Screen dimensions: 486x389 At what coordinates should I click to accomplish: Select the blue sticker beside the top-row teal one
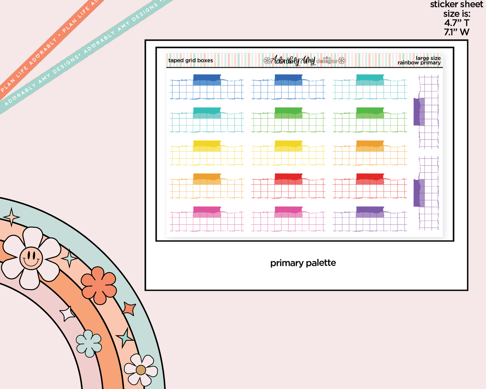coord(288,87)
